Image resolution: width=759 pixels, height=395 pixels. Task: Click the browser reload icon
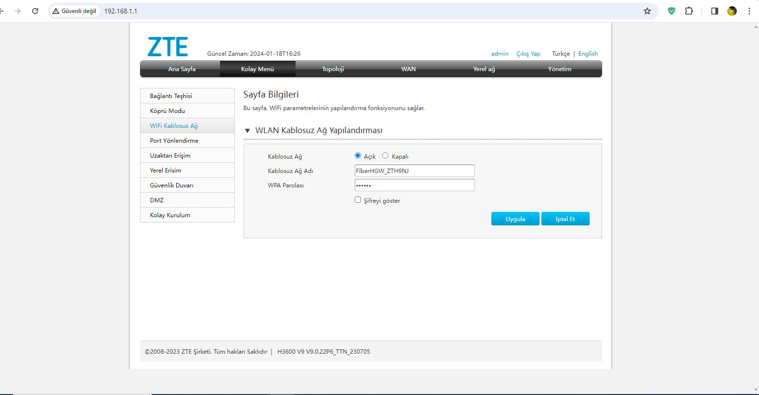coord(35,11)
